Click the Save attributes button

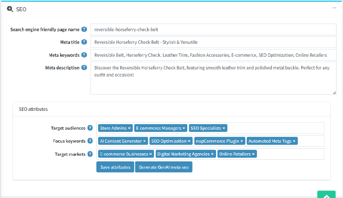pos(115,167)
